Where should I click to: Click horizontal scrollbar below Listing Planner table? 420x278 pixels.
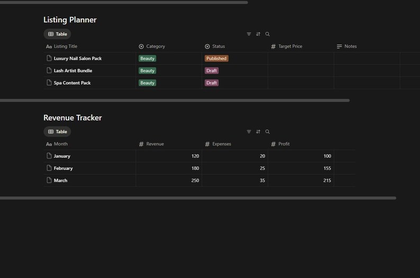[175, 100]
